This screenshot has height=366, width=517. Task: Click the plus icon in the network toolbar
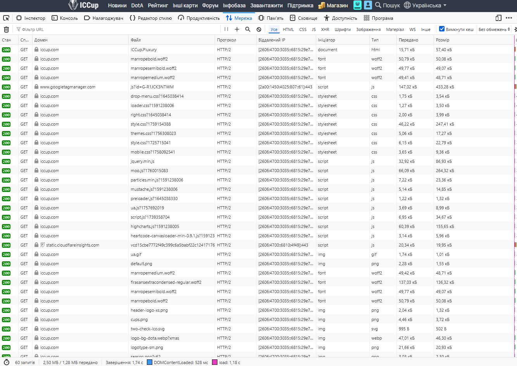(x=237, y=29)
